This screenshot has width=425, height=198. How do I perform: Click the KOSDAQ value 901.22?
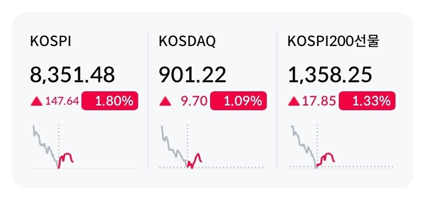coord(192,75)
